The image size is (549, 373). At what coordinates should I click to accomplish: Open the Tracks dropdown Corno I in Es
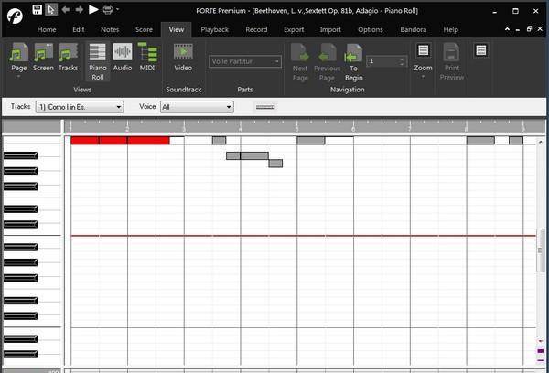[80, 107]
